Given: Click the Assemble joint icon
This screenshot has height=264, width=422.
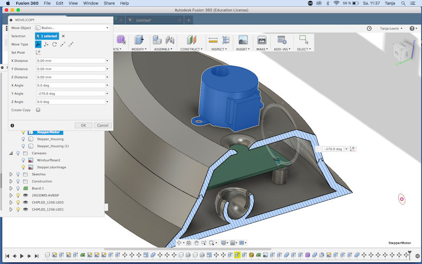Looking at the screenshot, I should [169, 40].
